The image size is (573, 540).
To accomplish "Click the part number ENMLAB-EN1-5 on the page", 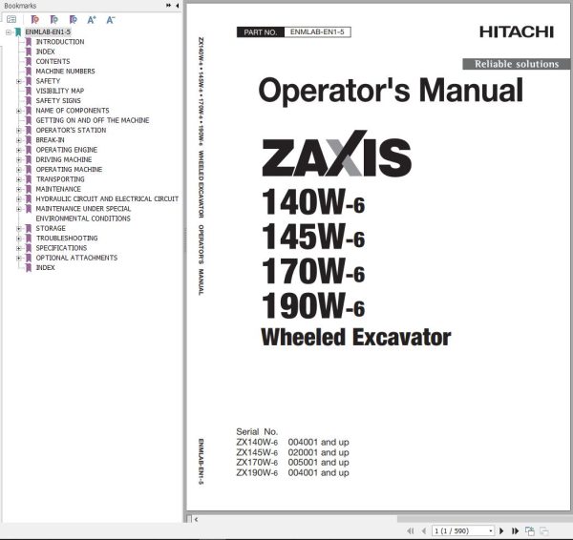I will [x=317, y=32].
